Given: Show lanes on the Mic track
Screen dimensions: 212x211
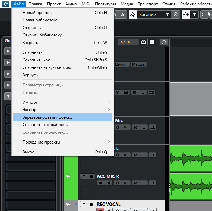Looking at the screenshot, I should pos(153,127).
